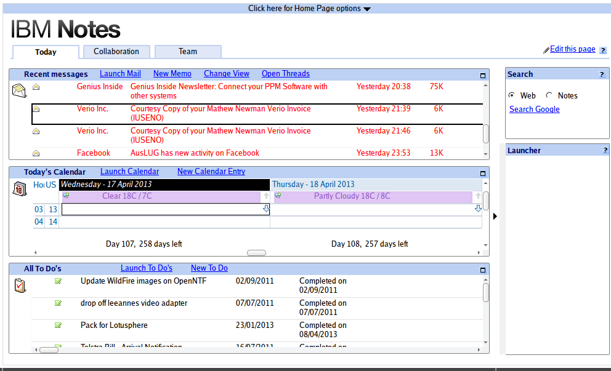
Task: Click the To Do clipboard icon
Action: (x=19, y=285)
